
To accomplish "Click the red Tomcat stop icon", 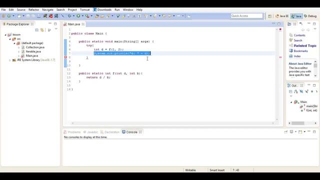I will [50, 16].
